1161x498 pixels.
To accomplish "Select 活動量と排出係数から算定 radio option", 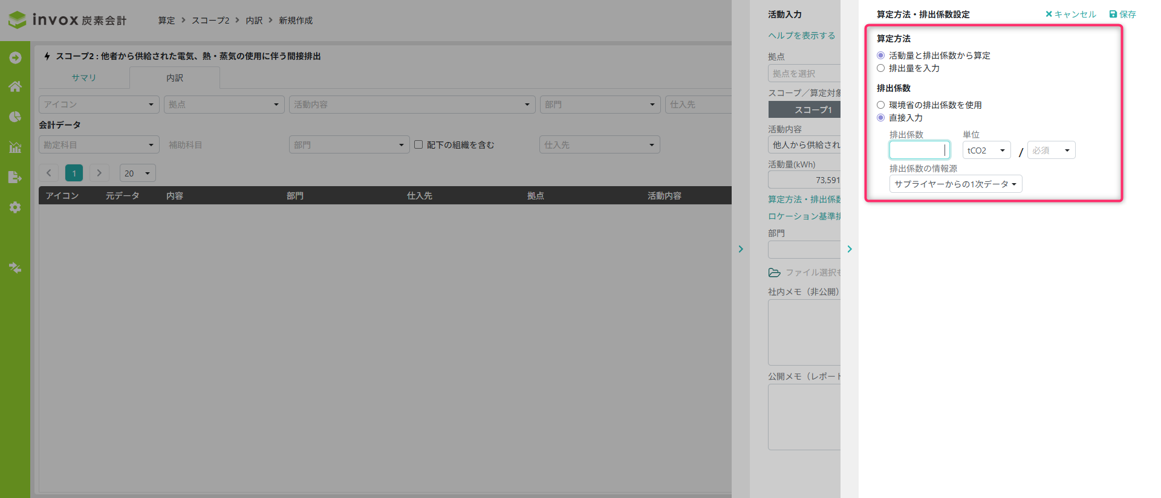I will [x=880, y=56].
